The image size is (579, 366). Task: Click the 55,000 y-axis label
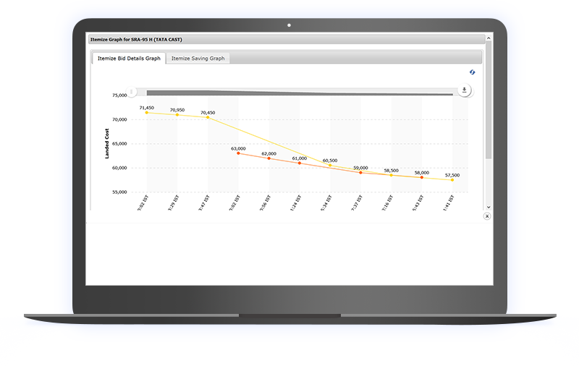[x=119, y=192]
